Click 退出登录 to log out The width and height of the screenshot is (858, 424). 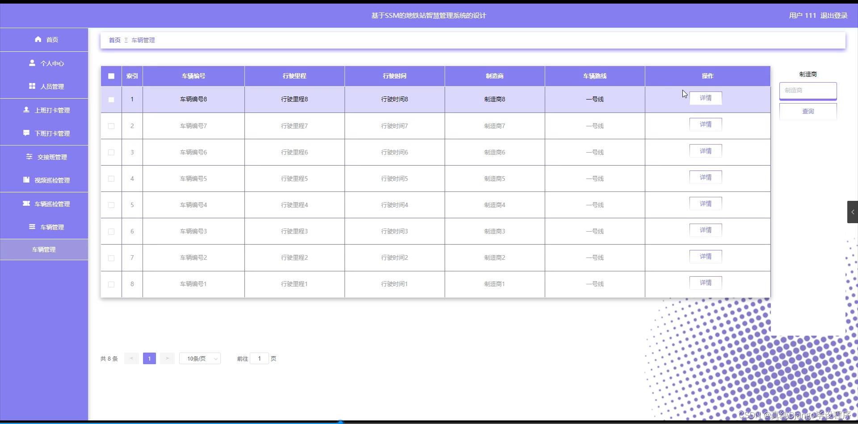pos(834,16)
